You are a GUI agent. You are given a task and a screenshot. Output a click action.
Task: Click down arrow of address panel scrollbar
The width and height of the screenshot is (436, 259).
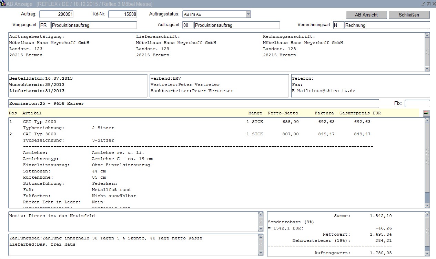click(427, 69)
